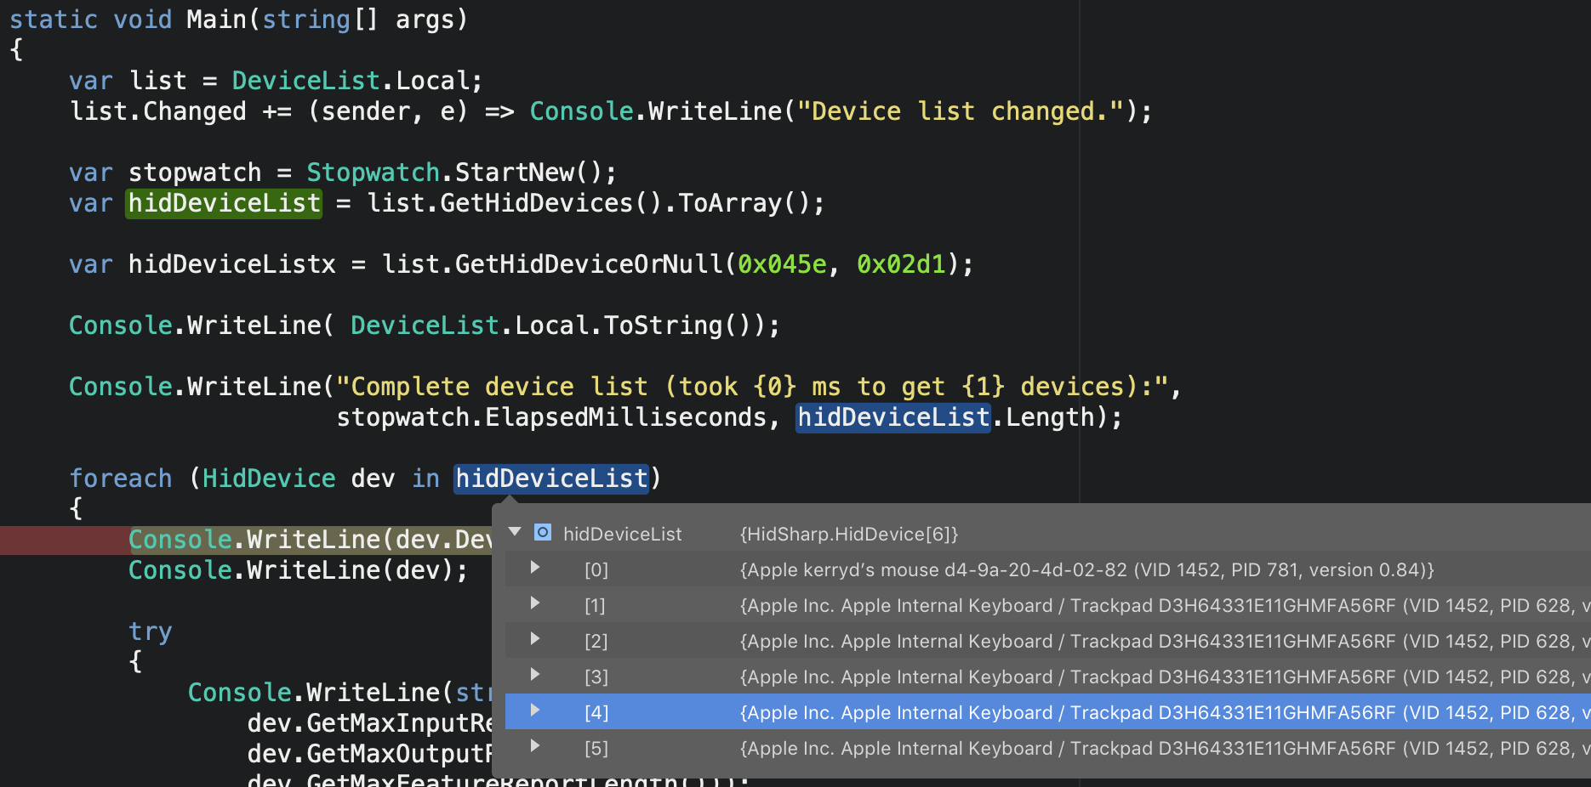Screen dimensions: 1591x787
Task: Click the hidDeviceList.Length usage
Action: 892,416
